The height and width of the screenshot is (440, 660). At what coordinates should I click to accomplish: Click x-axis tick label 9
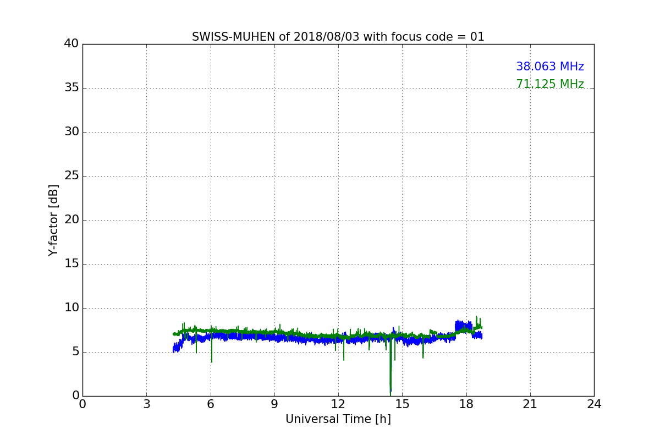[274, 404]
